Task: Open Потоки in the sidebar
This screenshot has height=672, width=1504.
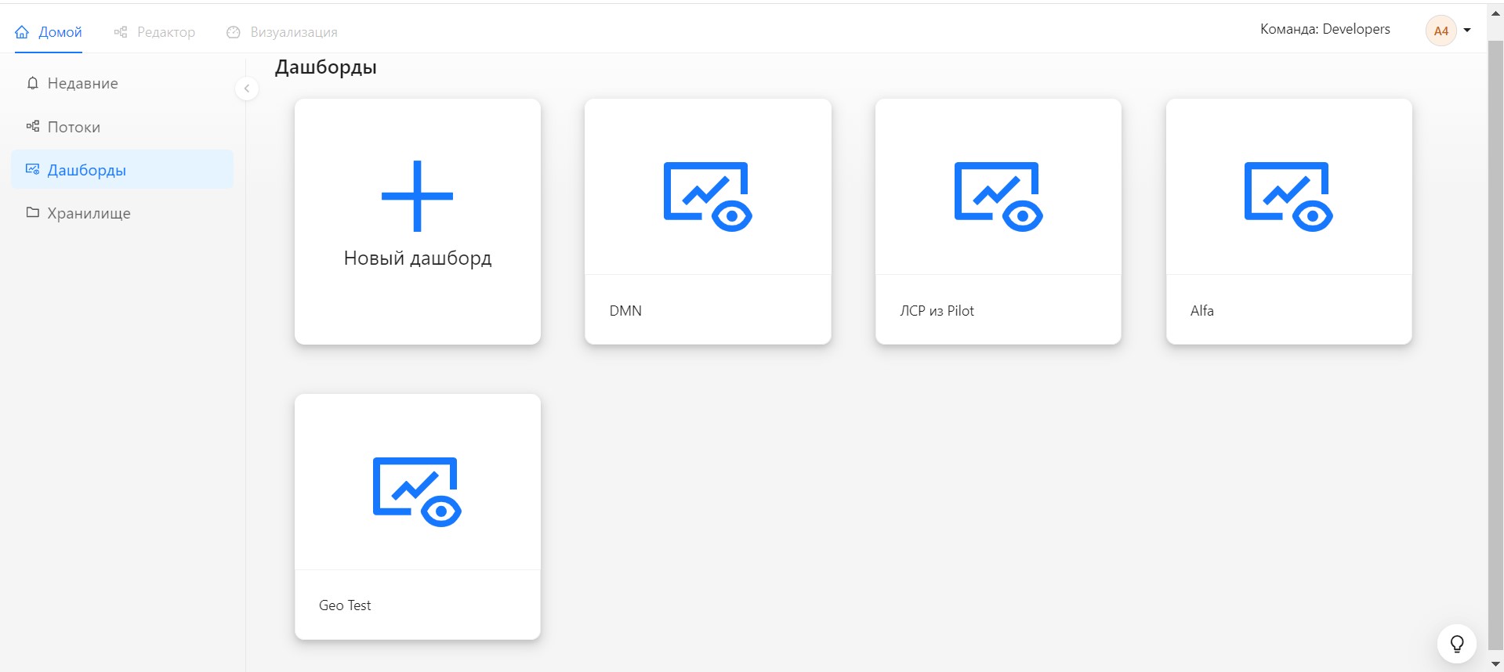Action: [x=122, y=126]
